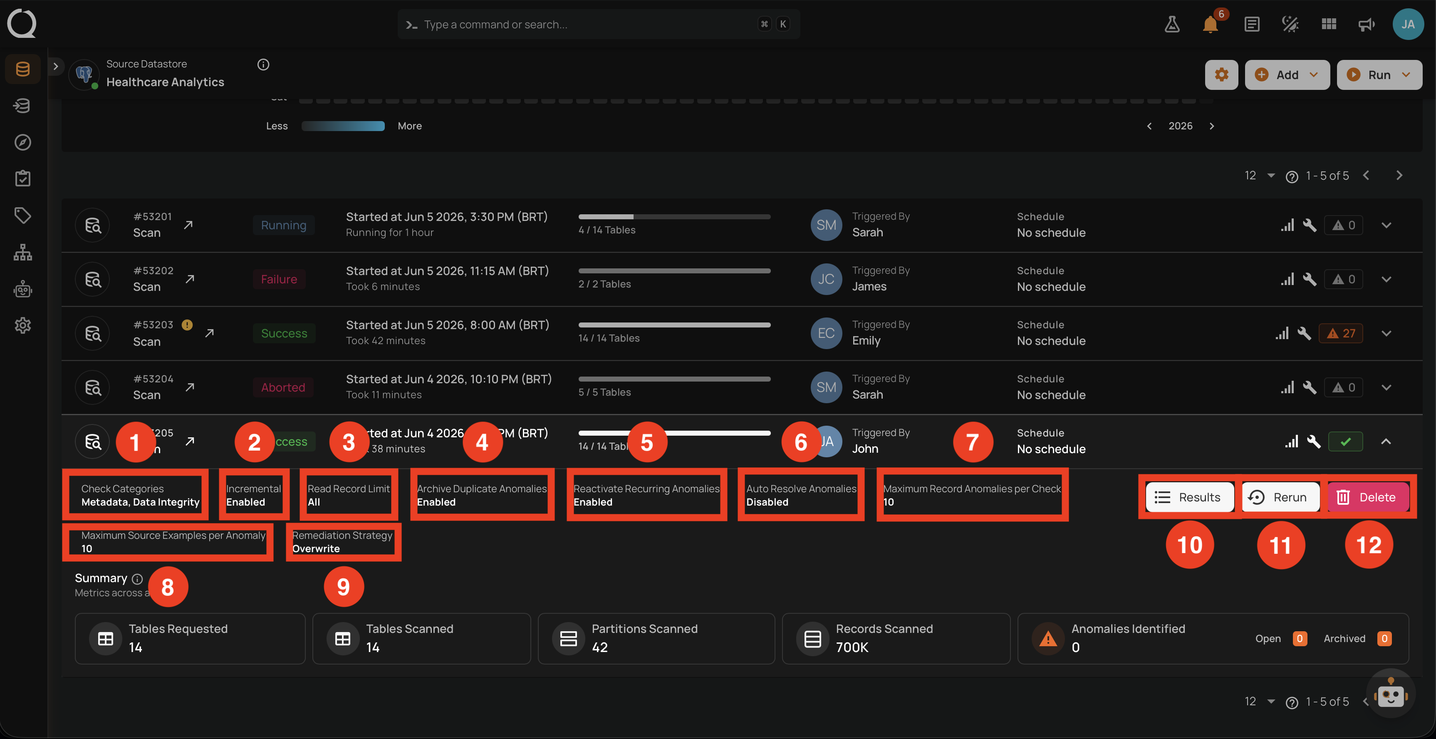Image resolution: width=1436 pixels, height=739 pixels.
Task: Click the Less-More heatmap legend gradient
Action: tap(343, 126)
